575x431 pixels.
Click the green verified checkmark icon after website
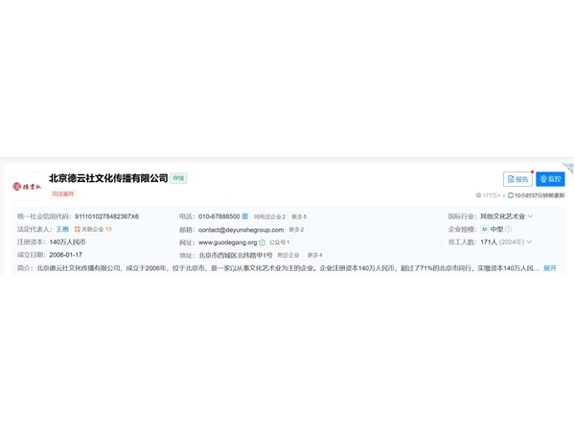[x=262, y=242]
